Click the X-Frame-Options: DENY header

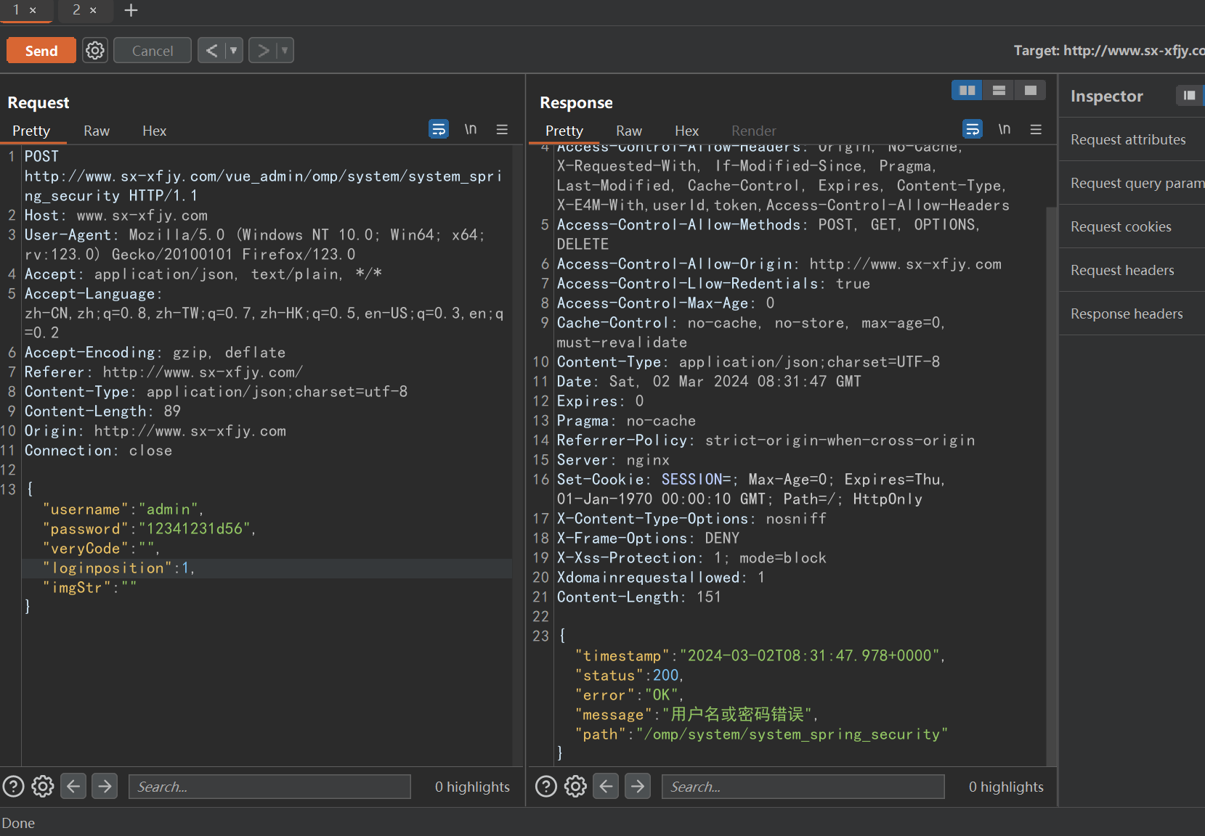[648, 538]
